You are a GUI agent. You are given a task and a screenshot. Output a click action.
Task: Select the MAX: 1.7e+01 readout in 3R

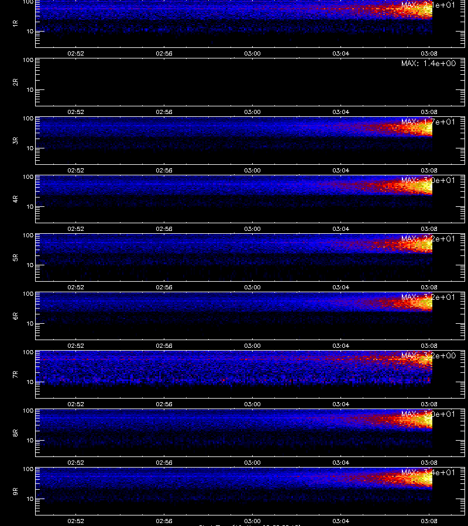tap(428, 122)
